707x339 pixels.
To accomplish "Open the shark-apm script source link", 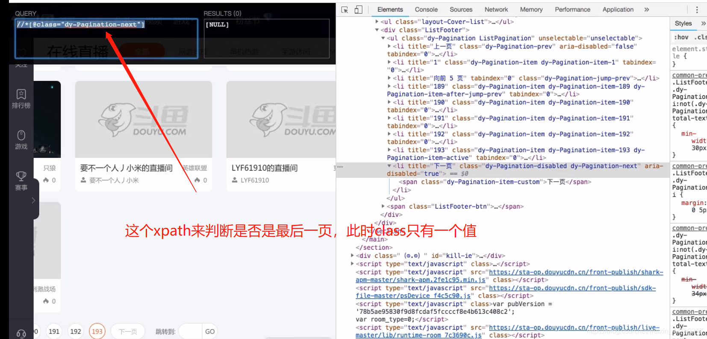I will click(575, 272).
